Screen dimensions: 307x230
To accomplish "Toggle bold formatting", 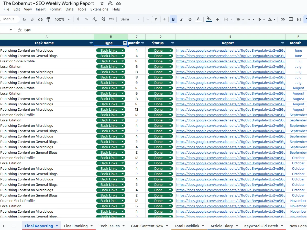I will [x=173, y=19].
